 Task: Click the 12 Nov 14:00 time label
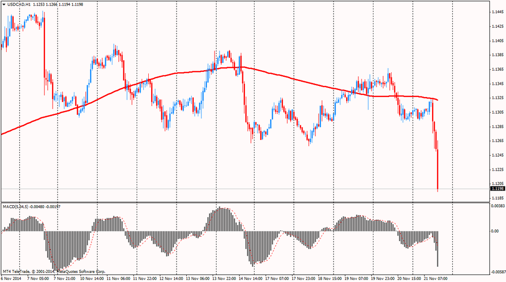(172, 278)
